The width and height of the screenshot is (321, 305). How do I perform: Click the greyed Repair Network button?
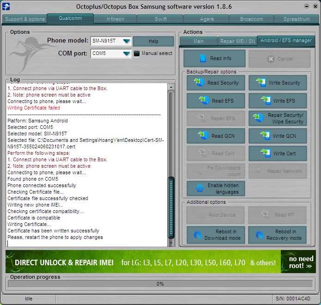pyautogui.click(x=278, y=171)
